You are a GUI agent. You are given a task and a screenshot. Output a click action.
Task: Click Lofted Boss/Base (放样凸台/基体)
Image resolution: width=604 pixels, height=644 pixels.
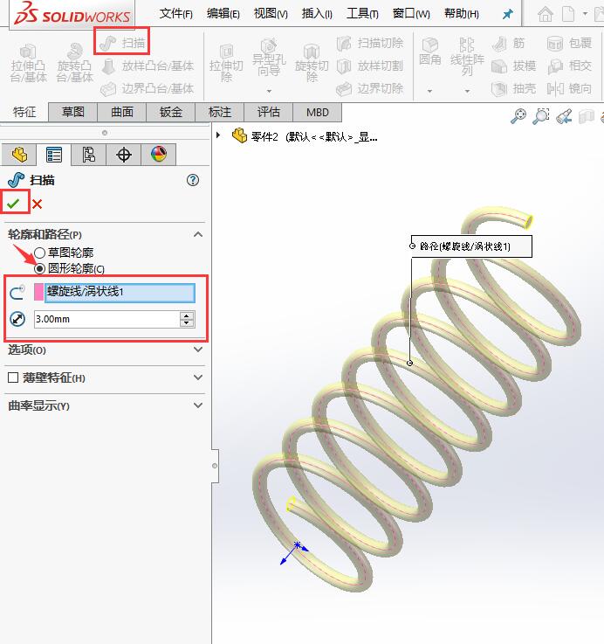click(147, 66)
